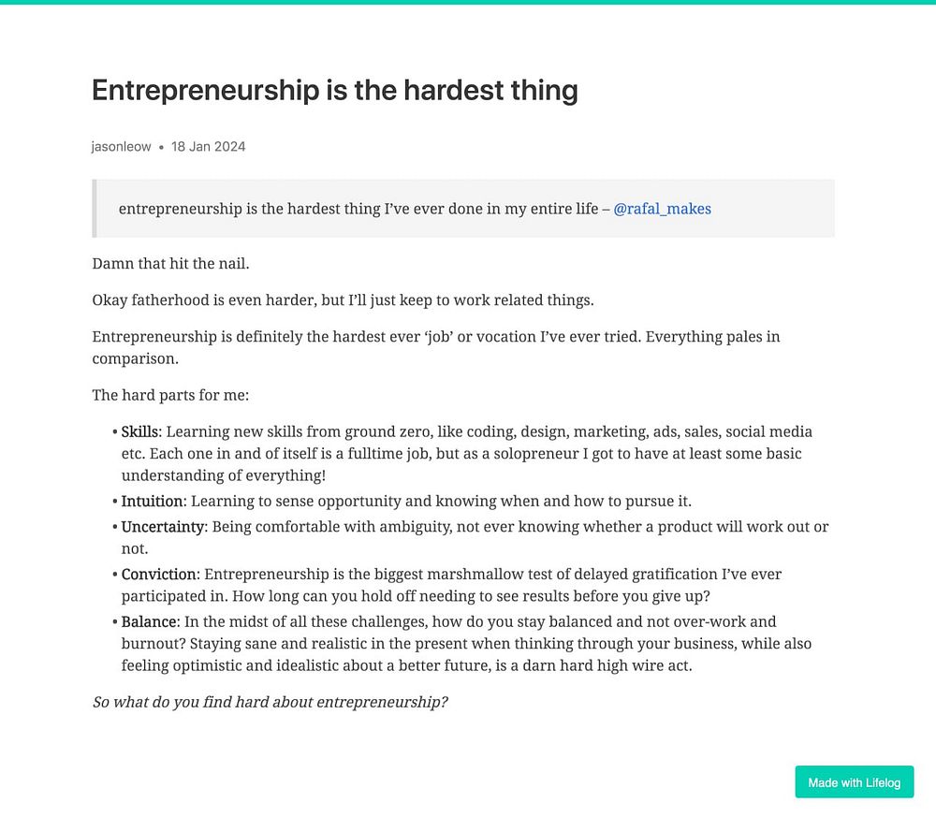936x817 pixels.
Task: Open jasonleow author name
Action: point(121,147)
